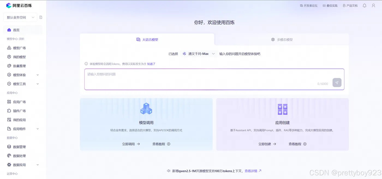Click the 应用中心 section label
The width and height of the screenshot is (382, 179).
click(x=12, y=93)
